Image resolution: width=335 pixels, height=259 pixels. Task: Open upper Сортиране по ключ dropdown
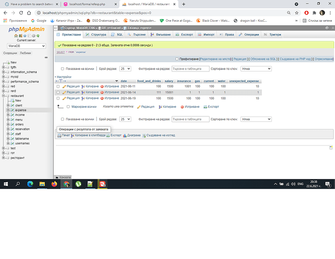256,69
